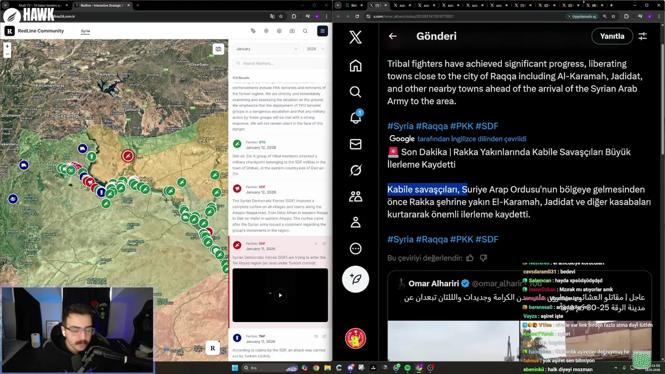The width and height of the screenshot is (665, 374).
Task: Click the Windows taskbar search box Ara
Action: (x=269, y=368)
